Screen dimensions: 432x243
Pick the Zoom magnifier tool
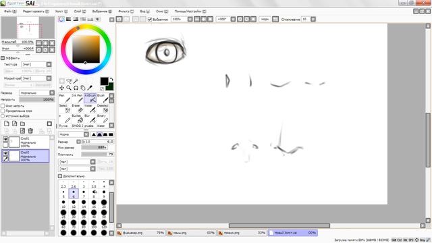click(69, 88)
